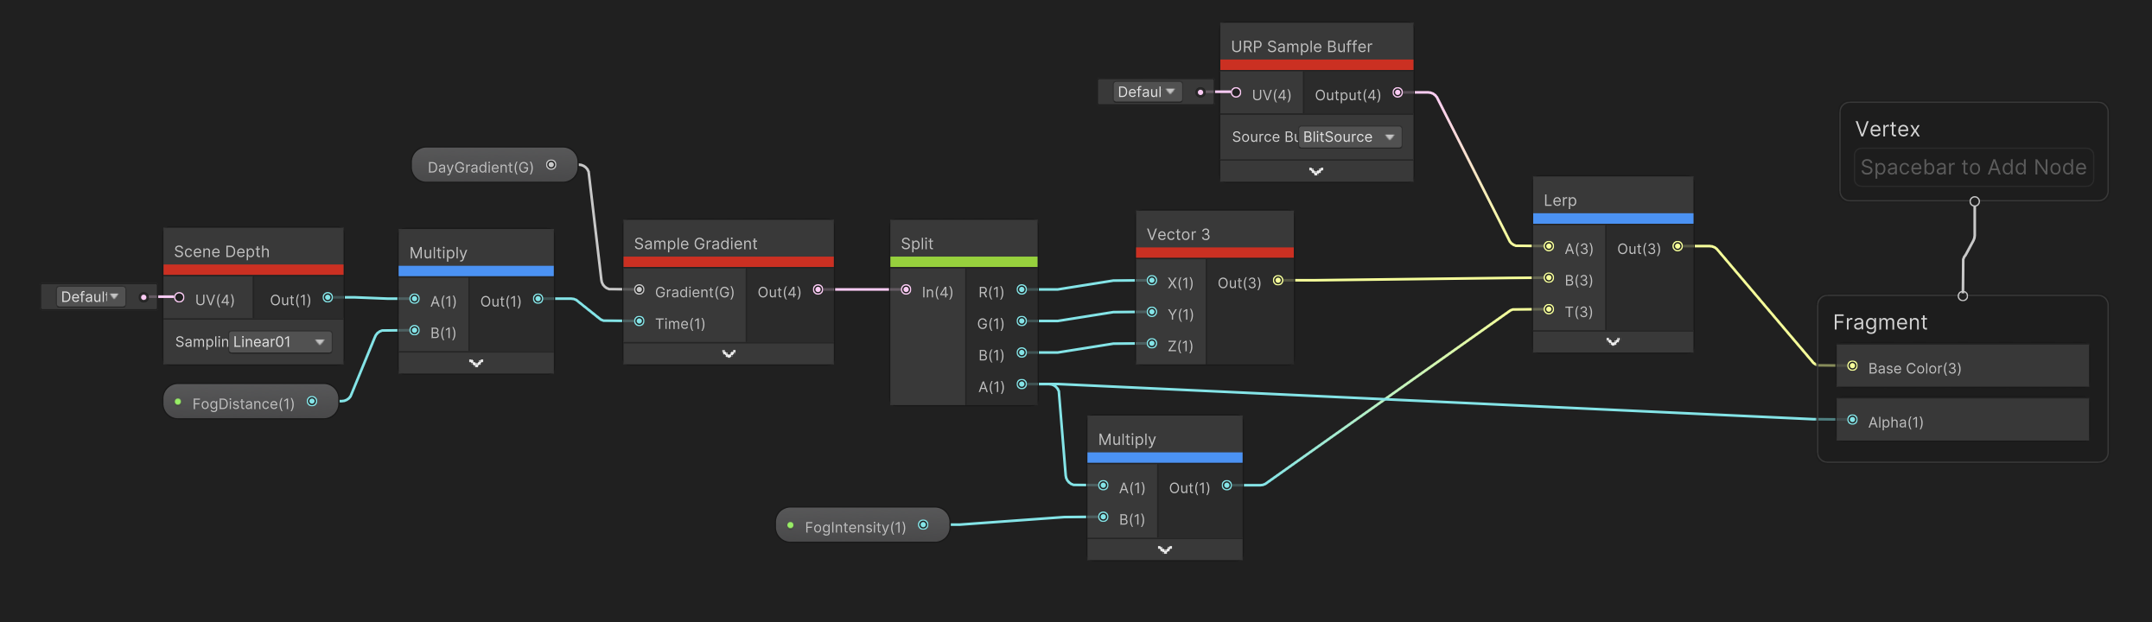Image resolution: width=2152 pixels, height=622 pixels.
Task: Select the FogIntensity(1) property node
Action: pos(863,525)
